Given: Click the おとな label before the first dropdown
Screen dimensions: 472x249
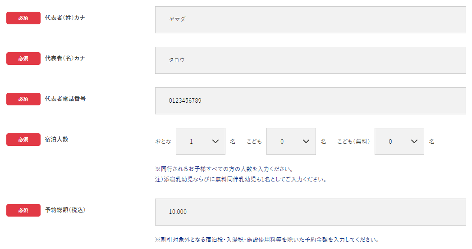Looking at the screenshot, I should [x=163, y=141].
